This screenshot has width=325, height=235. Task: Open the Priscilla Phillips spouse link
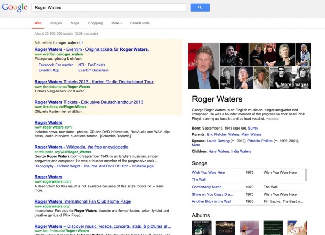click(260, 141)
